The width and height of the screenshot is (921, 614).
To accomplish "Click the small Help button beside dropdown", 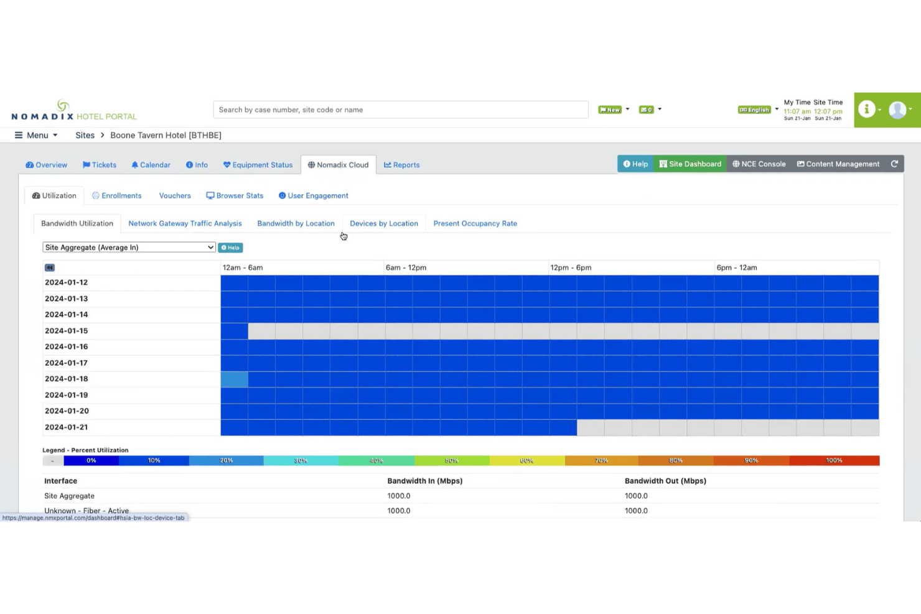I will 230,248.
